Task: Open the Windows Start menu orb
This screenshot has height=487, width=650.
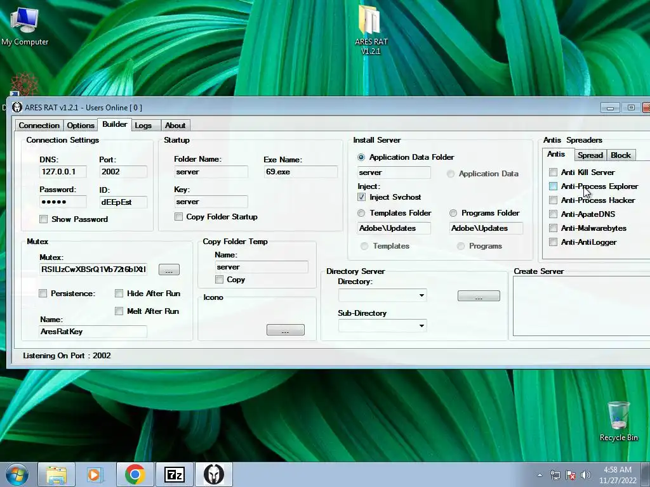Action: 17,474
